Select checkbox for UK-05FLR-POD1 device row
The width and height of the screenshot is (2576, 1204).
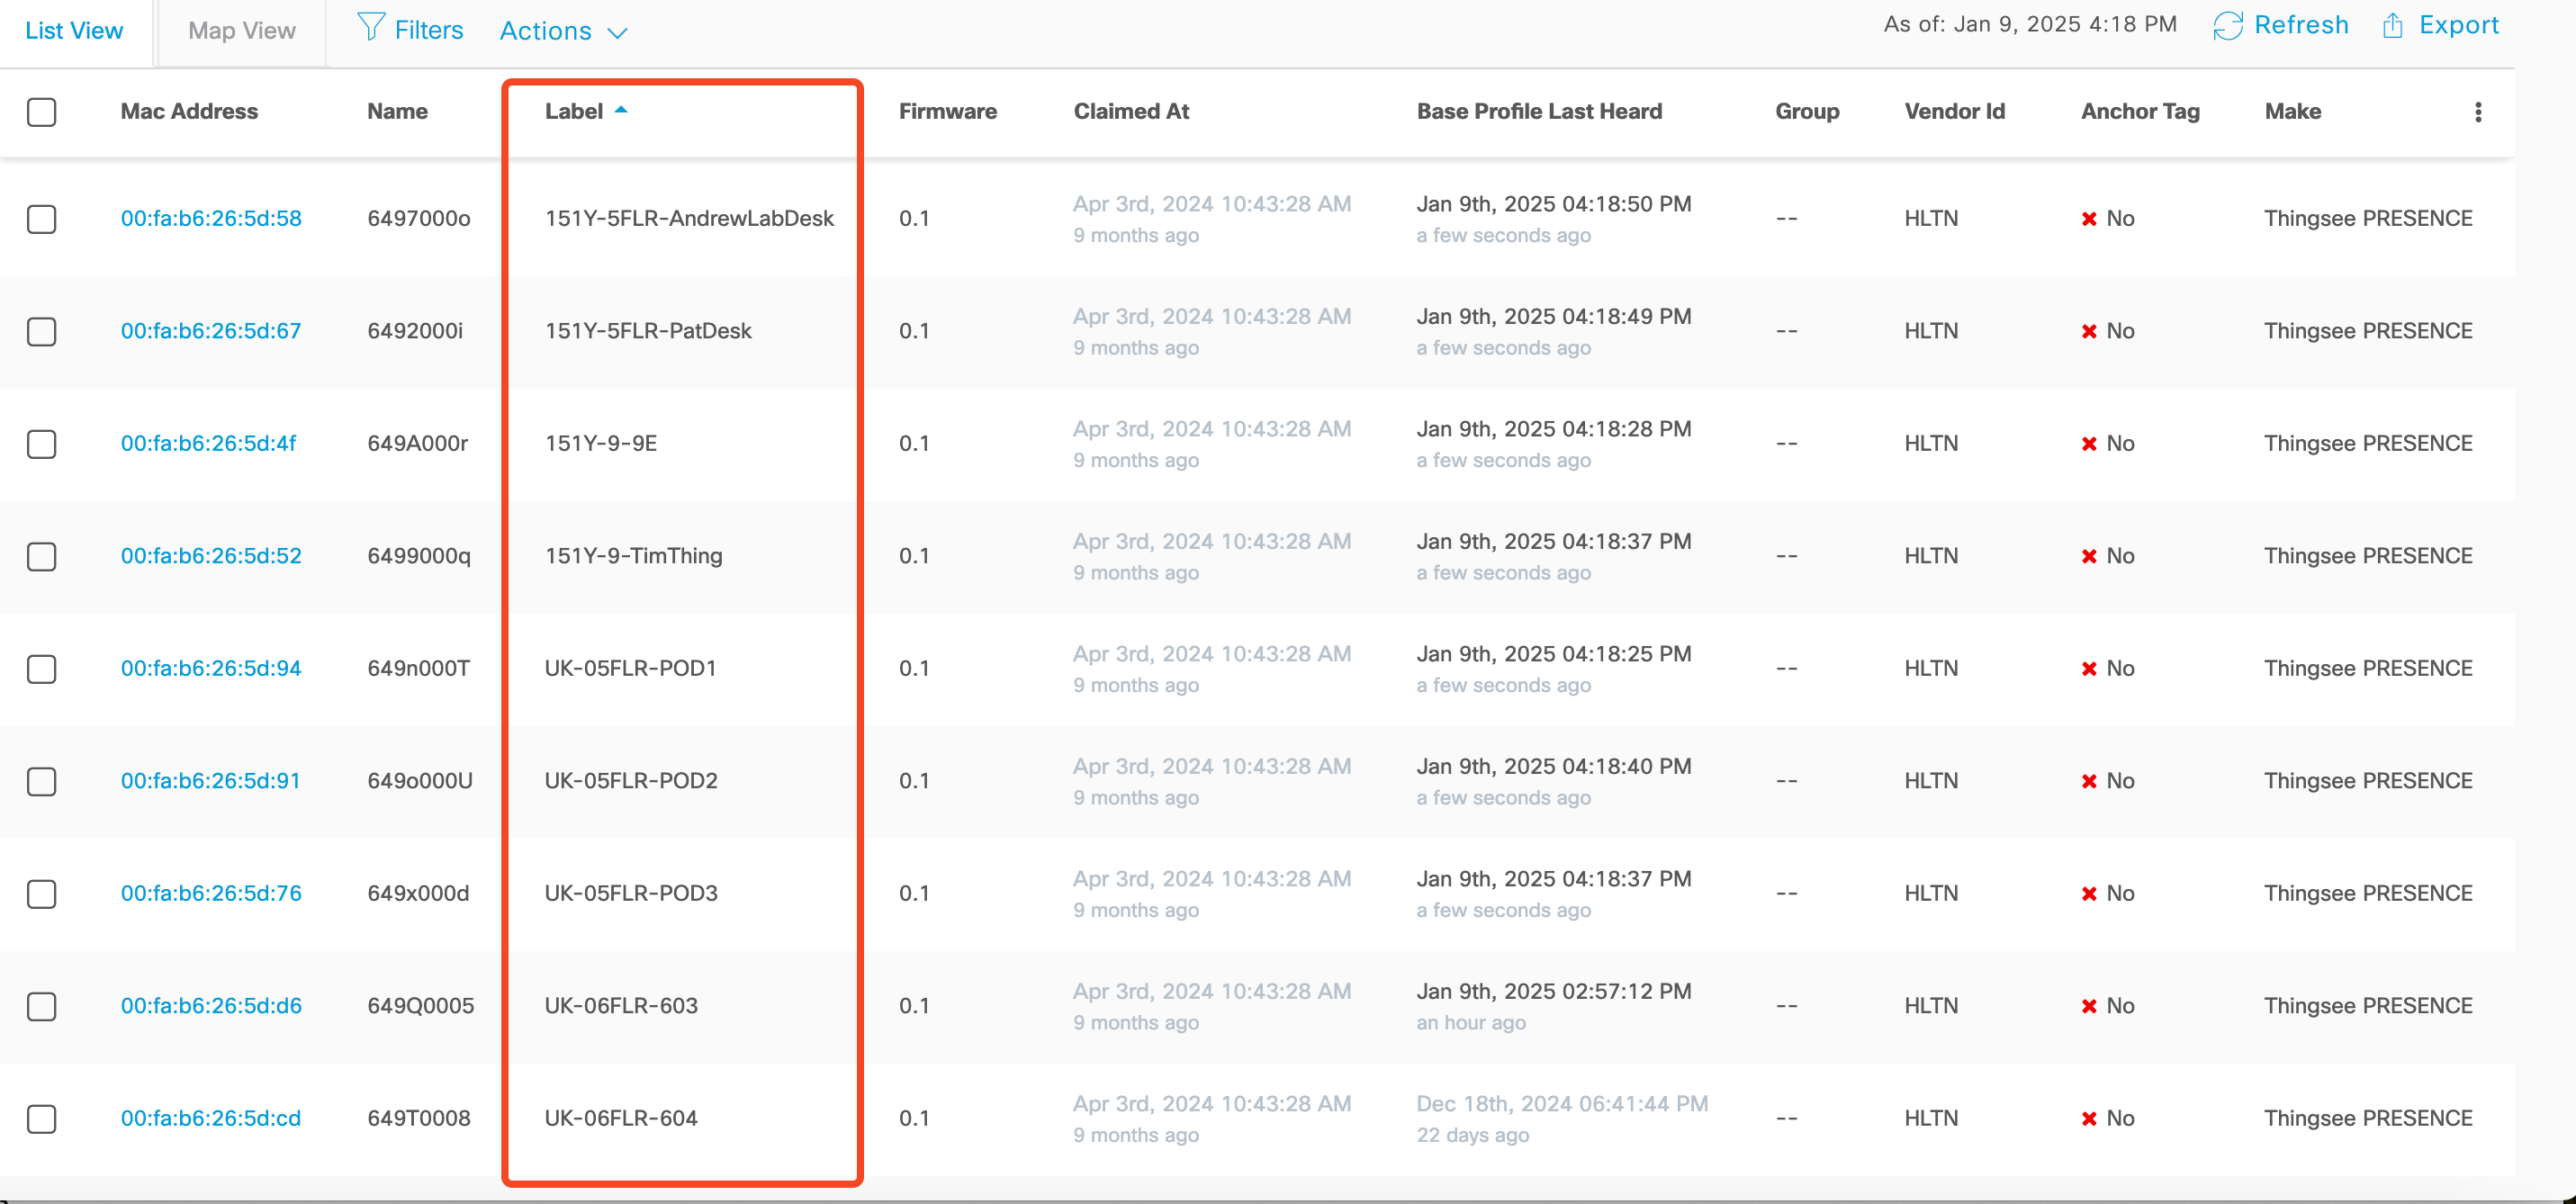pyautogui.click(x=41, y=669)
